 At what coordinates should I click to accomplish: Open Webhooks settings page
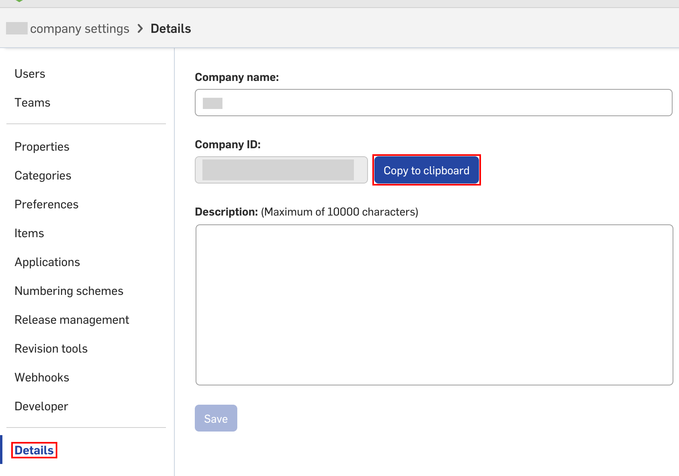click(x=42, y=377)
